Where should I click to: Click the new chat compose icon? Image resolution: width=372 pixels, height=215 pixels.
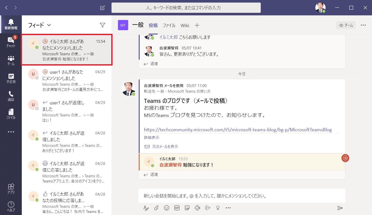[102, 8]
